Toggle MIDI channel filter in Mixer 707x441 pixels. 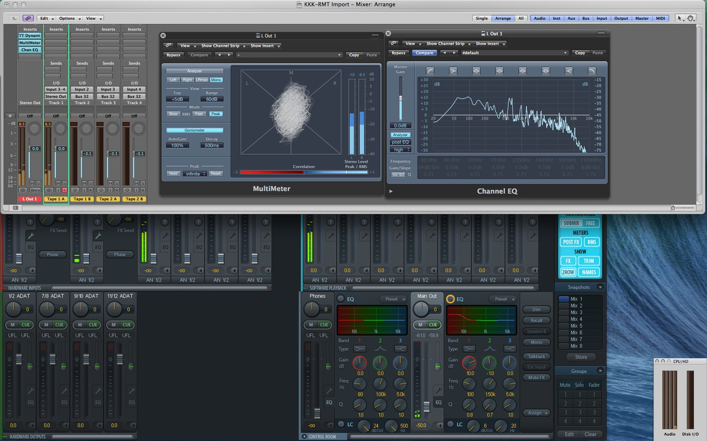pyautogui.click(x=661, y=18)
